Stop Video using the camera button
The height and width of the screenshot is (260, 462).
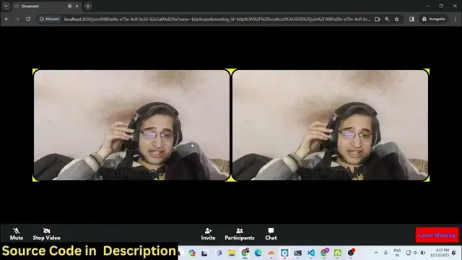[x=46, y=234]
